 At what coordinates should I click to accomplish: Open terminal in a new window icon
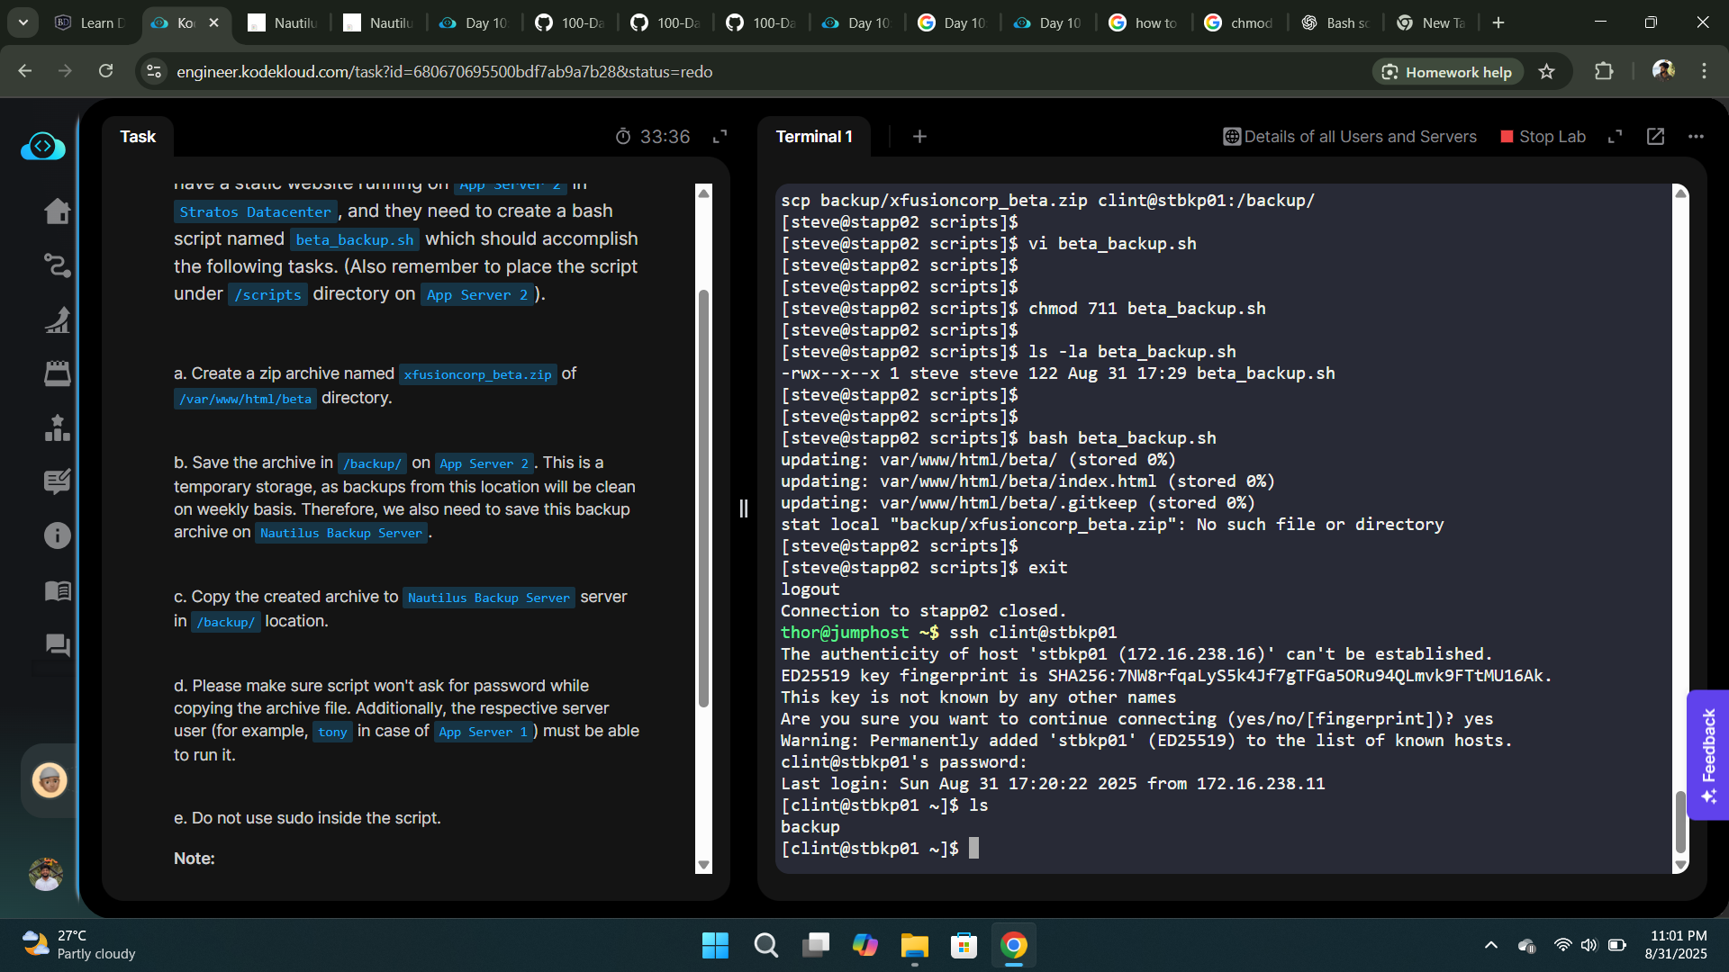1655,137
